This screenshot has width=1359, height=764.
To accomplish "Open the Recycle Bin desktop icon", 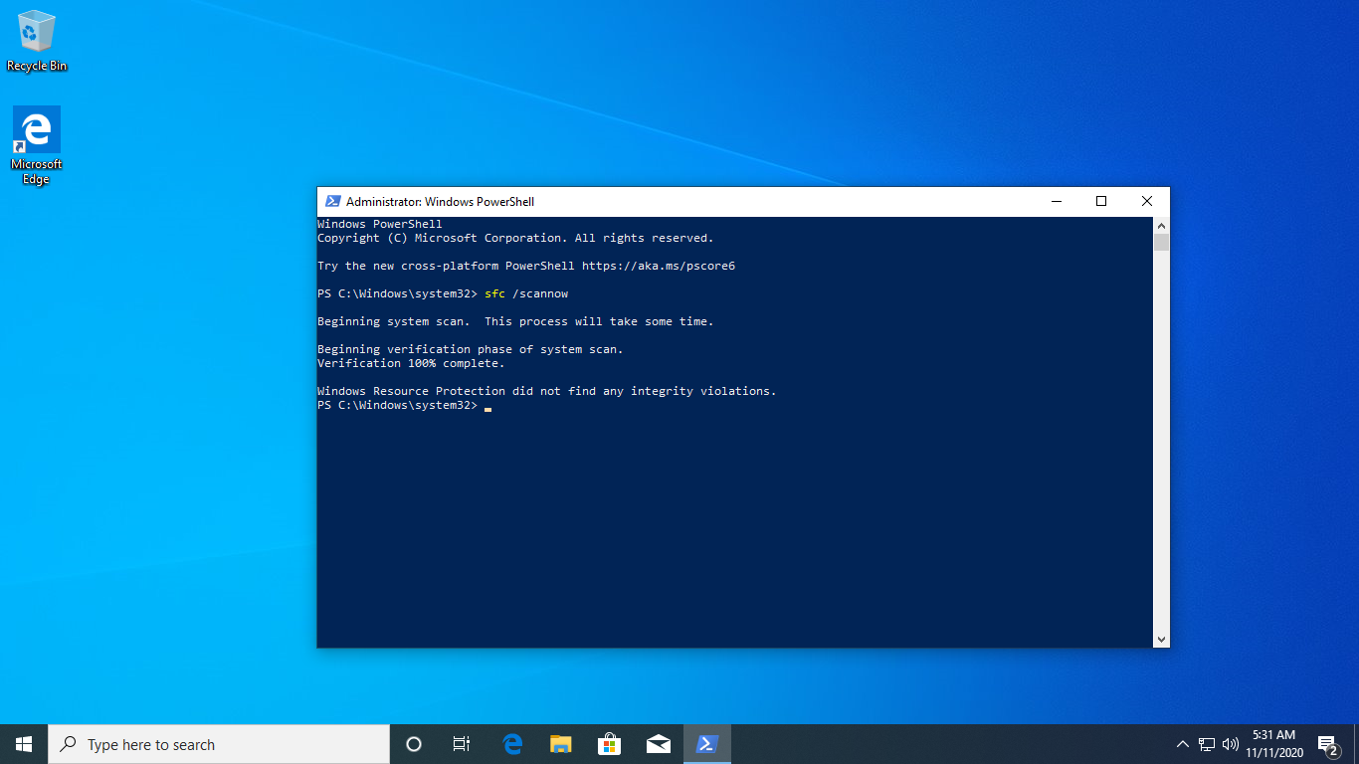I will pos(37,42).
